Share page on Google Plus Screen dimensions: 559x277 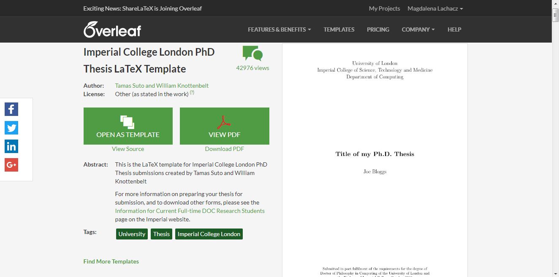click(x=11, y=165)
